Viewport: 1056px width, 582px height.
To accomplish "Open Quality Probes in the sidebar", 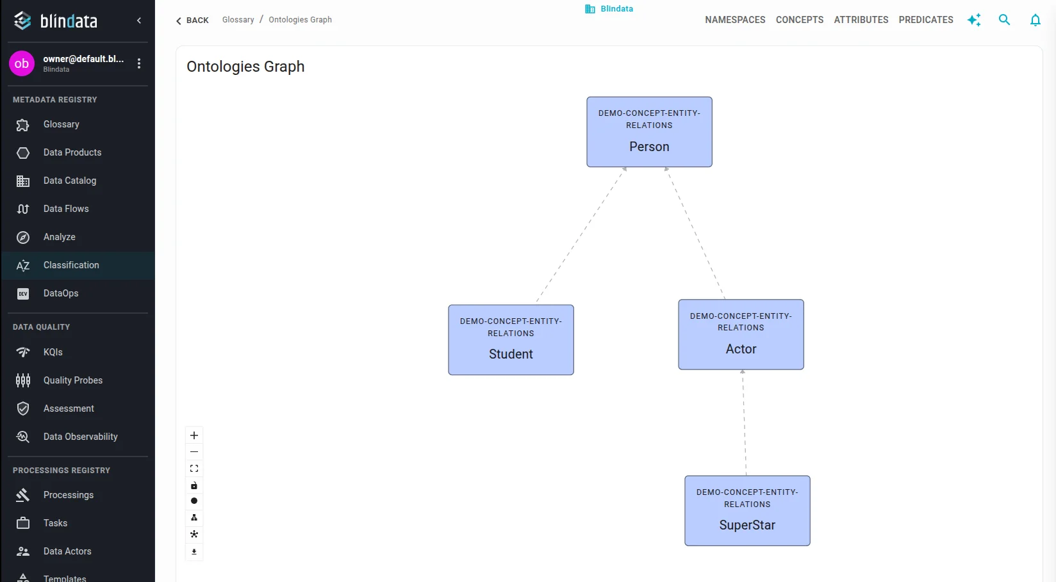I will coord(78,380).
